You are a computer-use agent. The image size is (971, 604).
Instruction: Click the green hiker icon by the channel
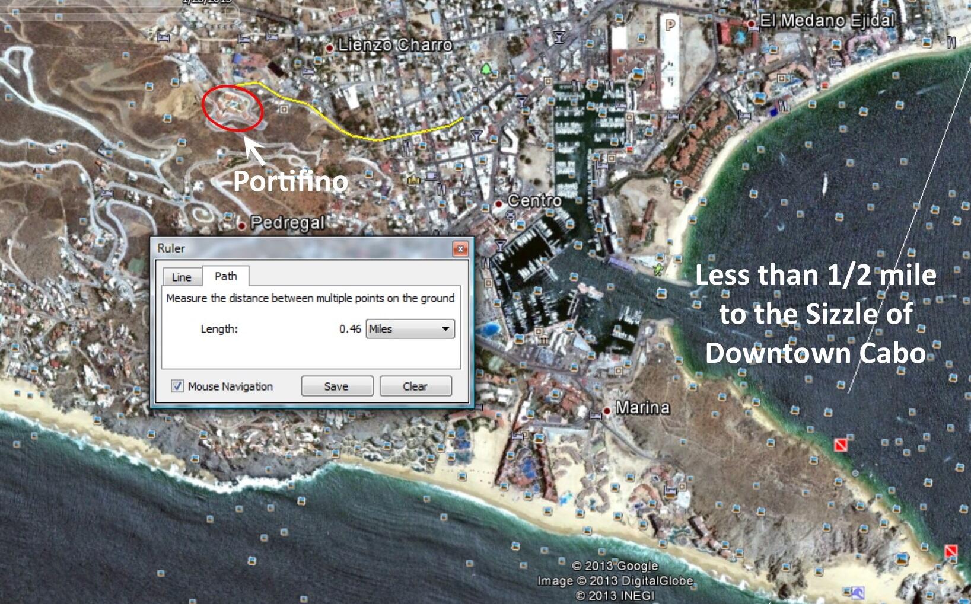click(657, 270)
